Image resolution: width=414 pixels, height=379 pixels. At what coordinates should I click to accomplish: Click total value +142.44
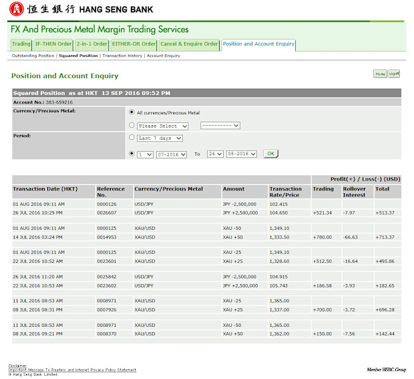[x=385, y=334]
